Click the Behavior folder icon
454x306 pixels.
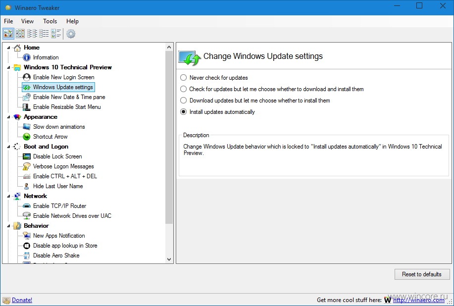pyautogui.click(x=17, y=226)
